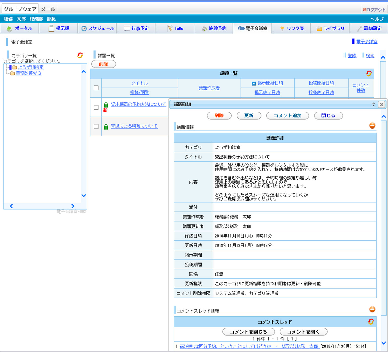
Task: Collapse the 議題情報 section
Action: (372, 125)
